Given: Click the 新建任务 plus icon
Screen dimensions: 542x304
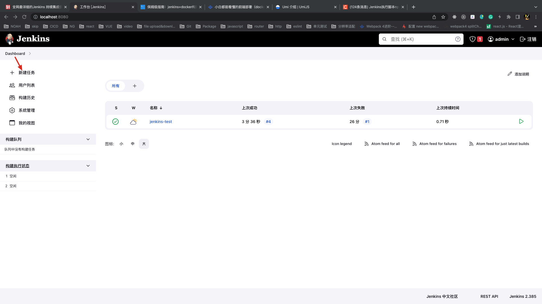Looking at the screenshot, I should 12,72.
